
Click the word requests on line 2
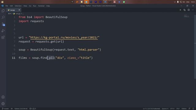[37, 21]
